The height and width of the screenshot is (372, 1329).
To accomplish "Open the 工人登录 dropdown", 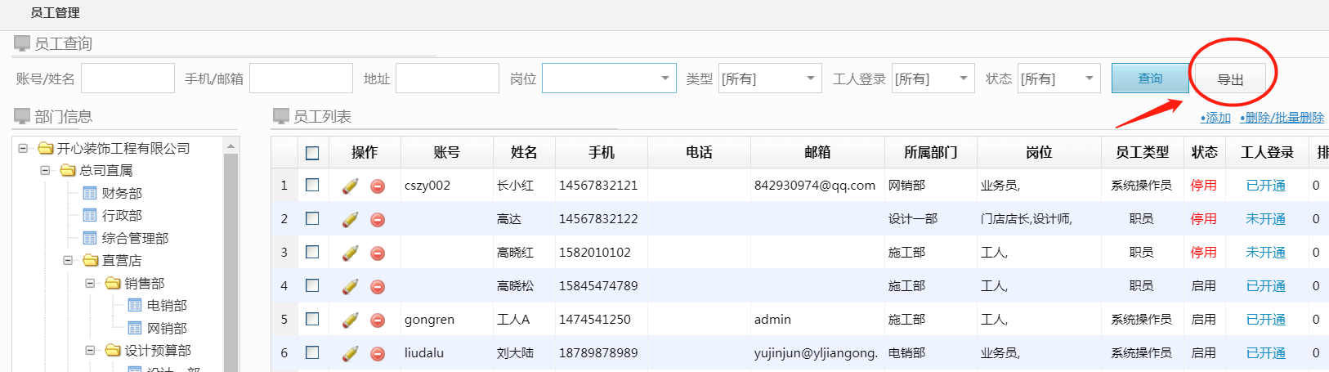I will [933, 78].
